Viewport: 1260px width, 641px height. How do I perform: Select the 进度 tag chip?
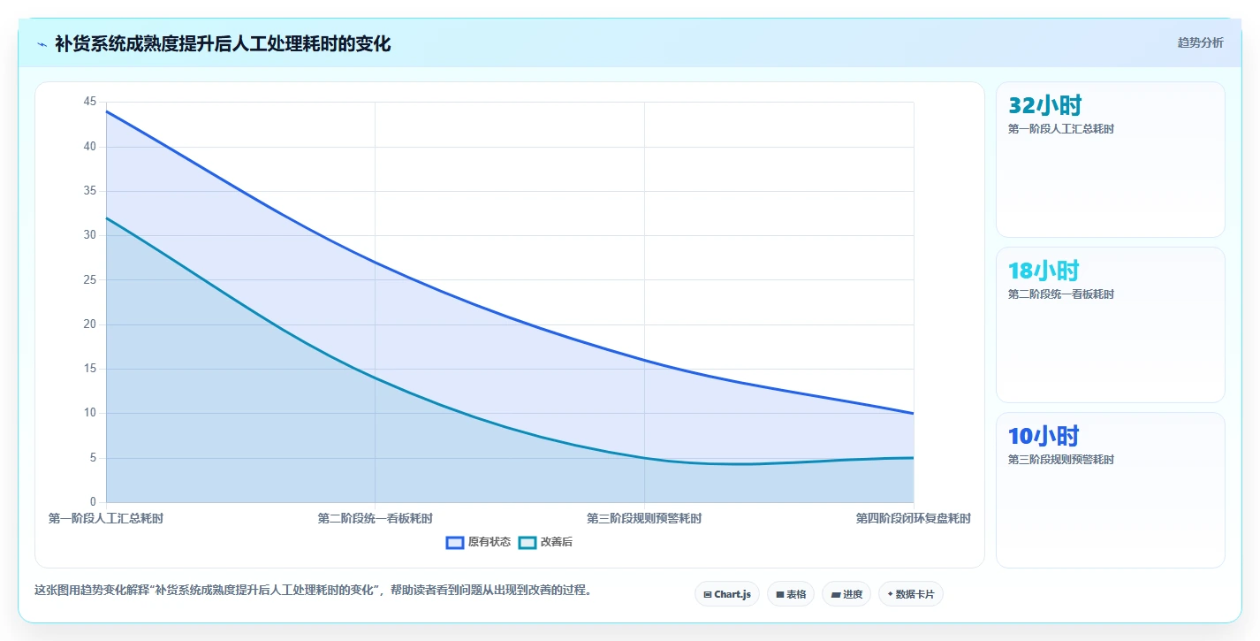tap(846, 594)
